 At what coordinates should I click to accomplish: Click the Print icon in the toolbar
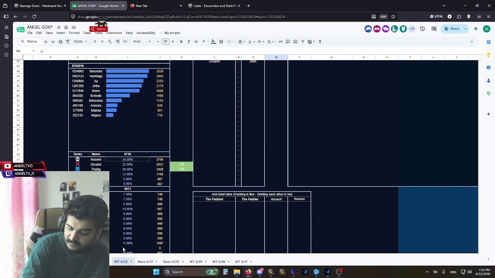[60, 42]
